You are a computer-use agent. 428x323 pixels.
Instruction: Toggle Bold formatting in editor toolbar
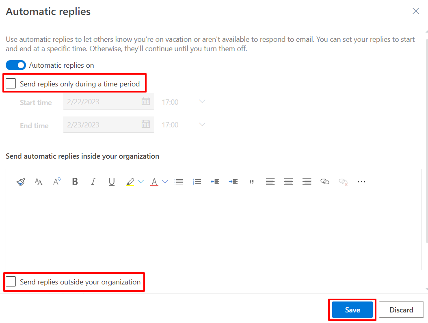coord(75,182)
